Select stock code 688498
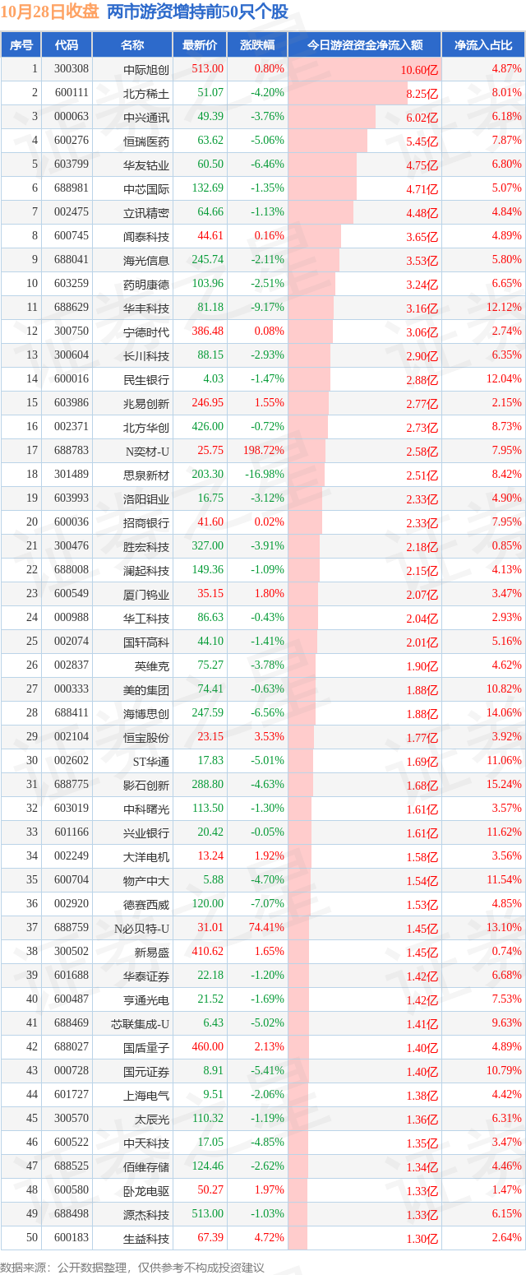Viewport: 526px width, 1275px height. tap(72, 1214)
